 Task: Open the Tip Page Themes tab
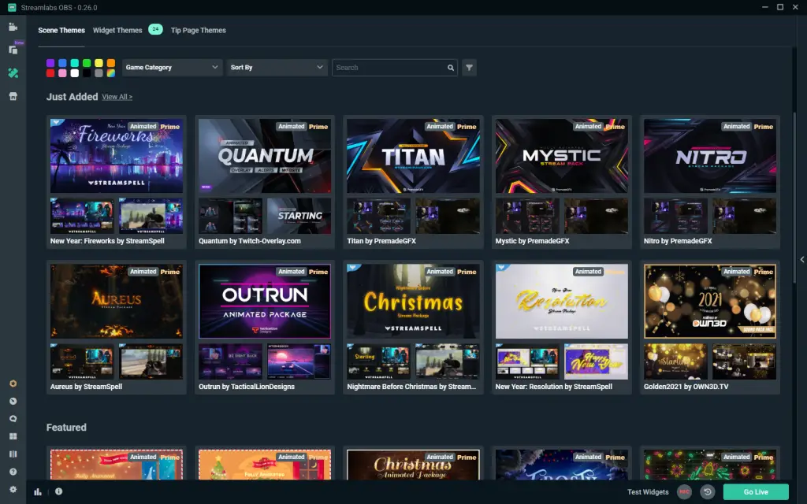click(198, 31)
